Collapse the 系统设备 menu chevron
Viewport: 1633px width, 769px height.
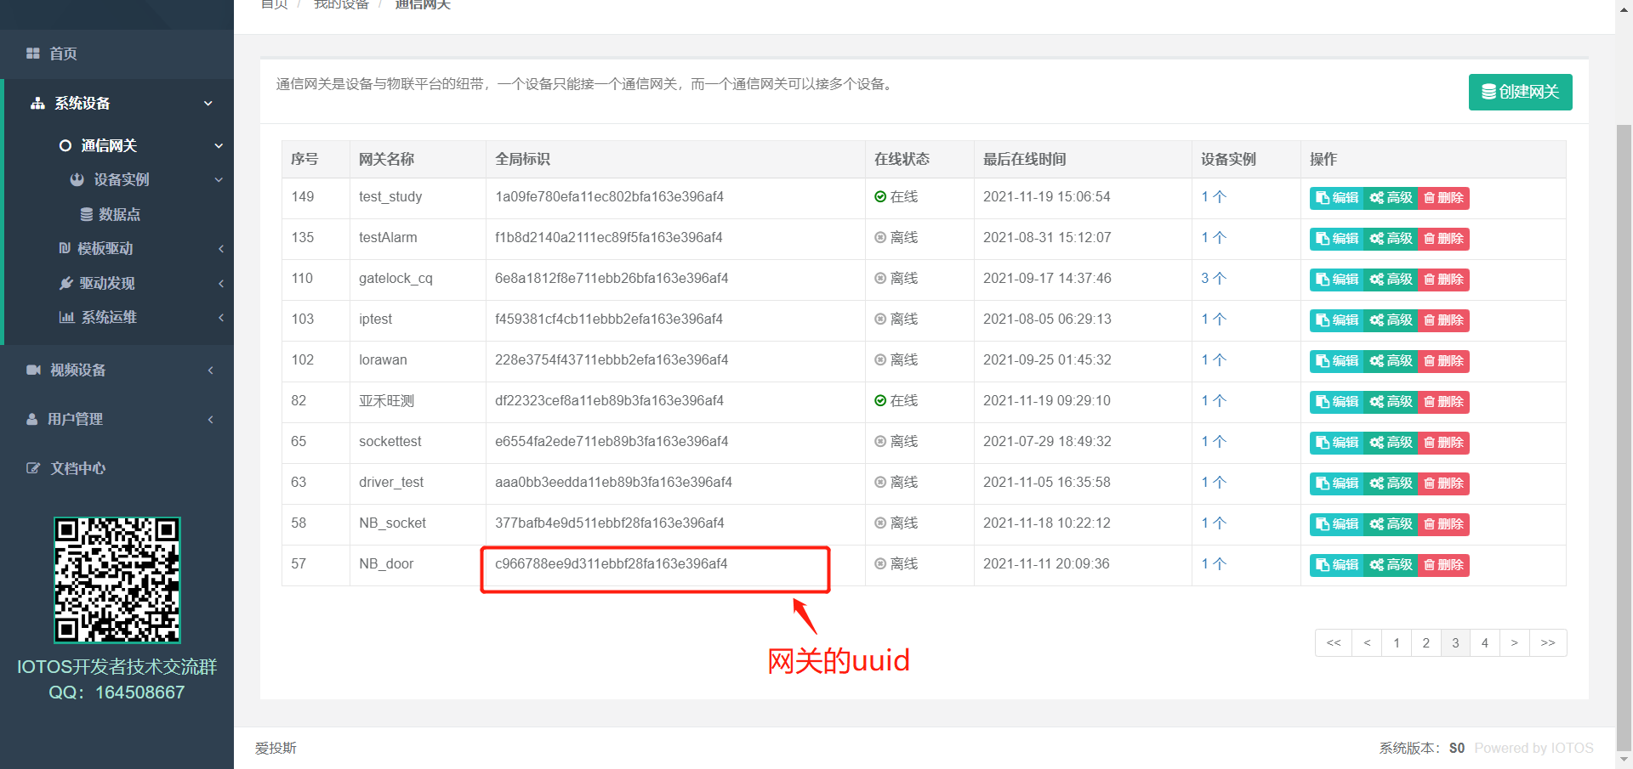(208, 103)
